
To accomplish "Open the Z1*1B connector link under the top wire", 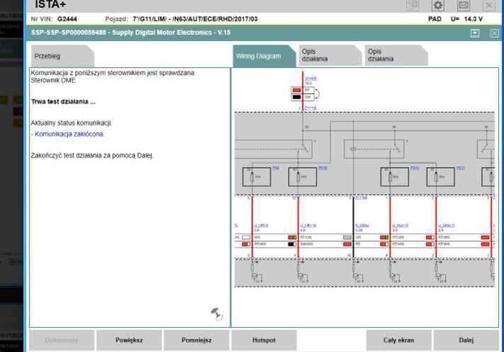I will click(x=310, y=108).
